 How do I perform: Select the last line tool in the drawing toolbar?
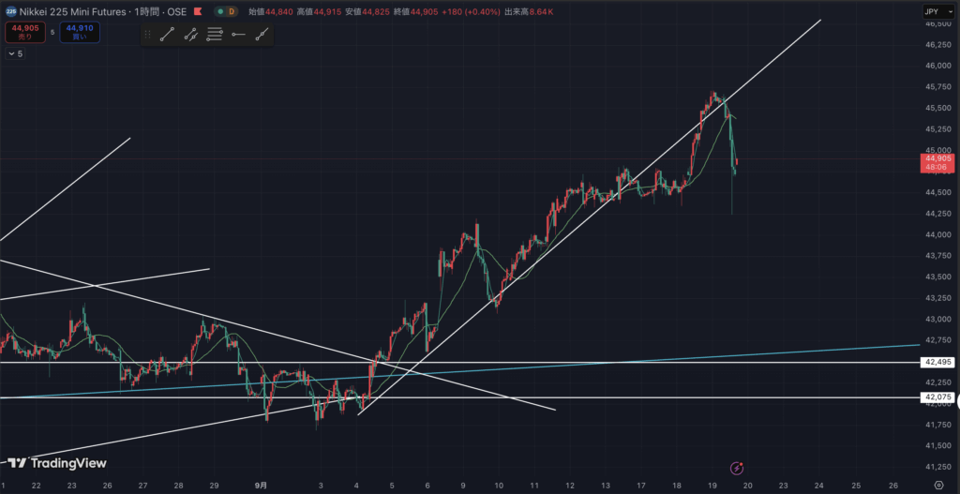tap(262, 35)
